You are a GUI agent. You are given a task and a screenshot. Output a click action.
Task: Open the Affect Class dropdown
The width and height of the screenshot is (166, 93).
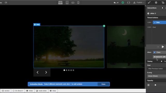(159, 52)
